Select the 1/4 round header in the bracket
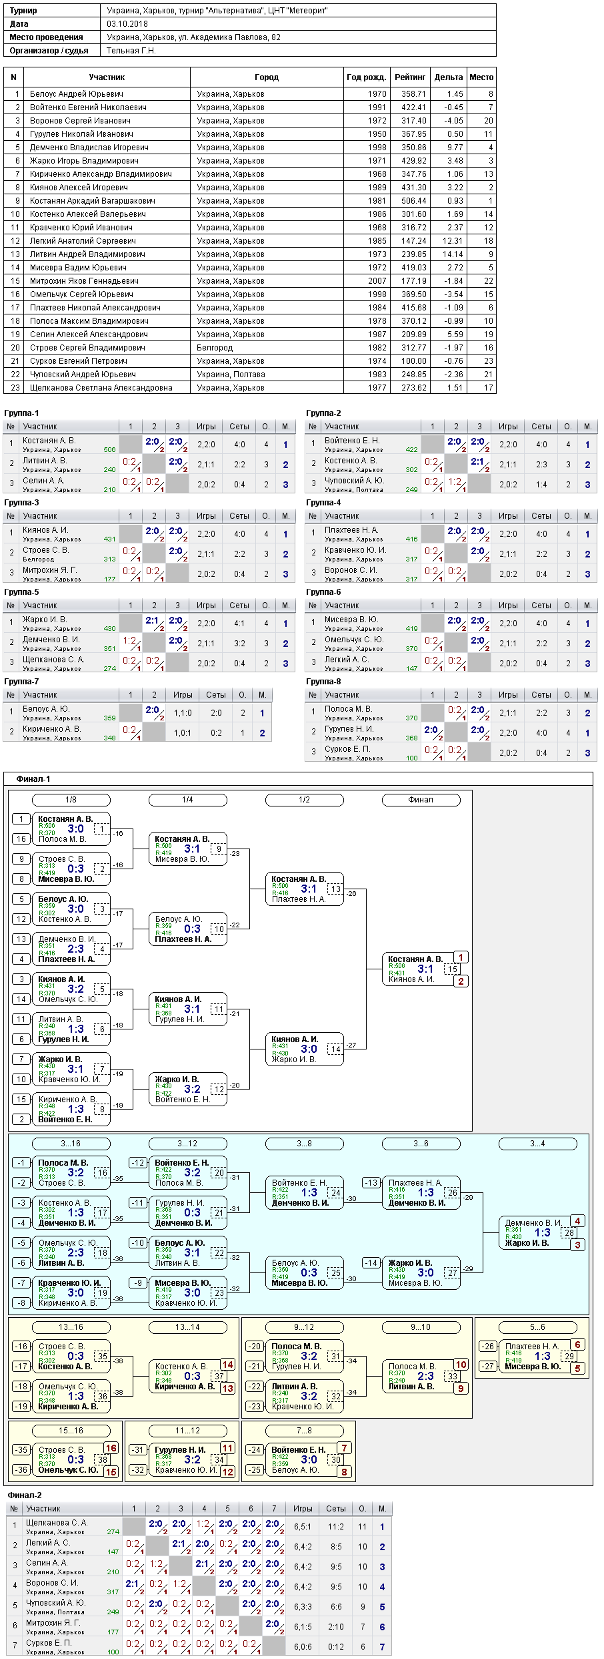The width and height of the screenshot is (604, 1659). click(187, 800)
